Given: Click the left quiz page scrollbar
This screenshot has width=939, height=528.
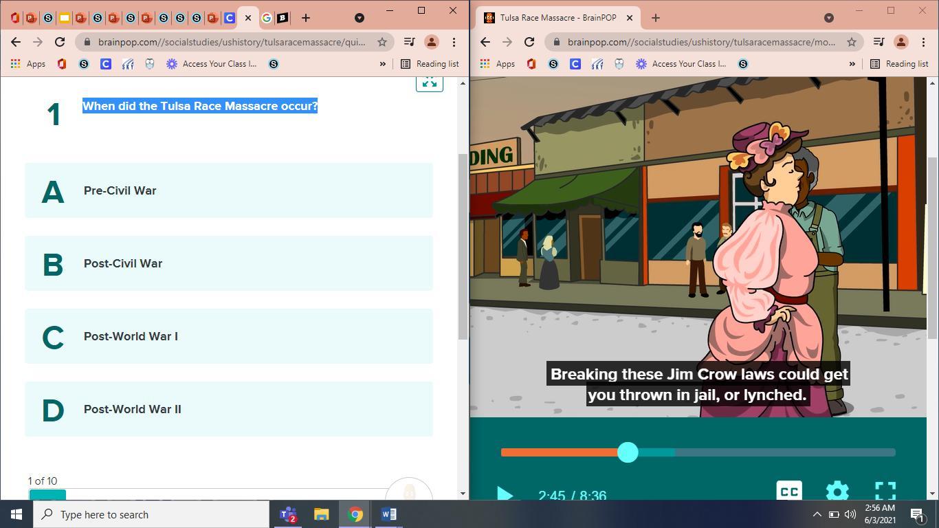Looking at the screenshot, I should coord(463,246).
